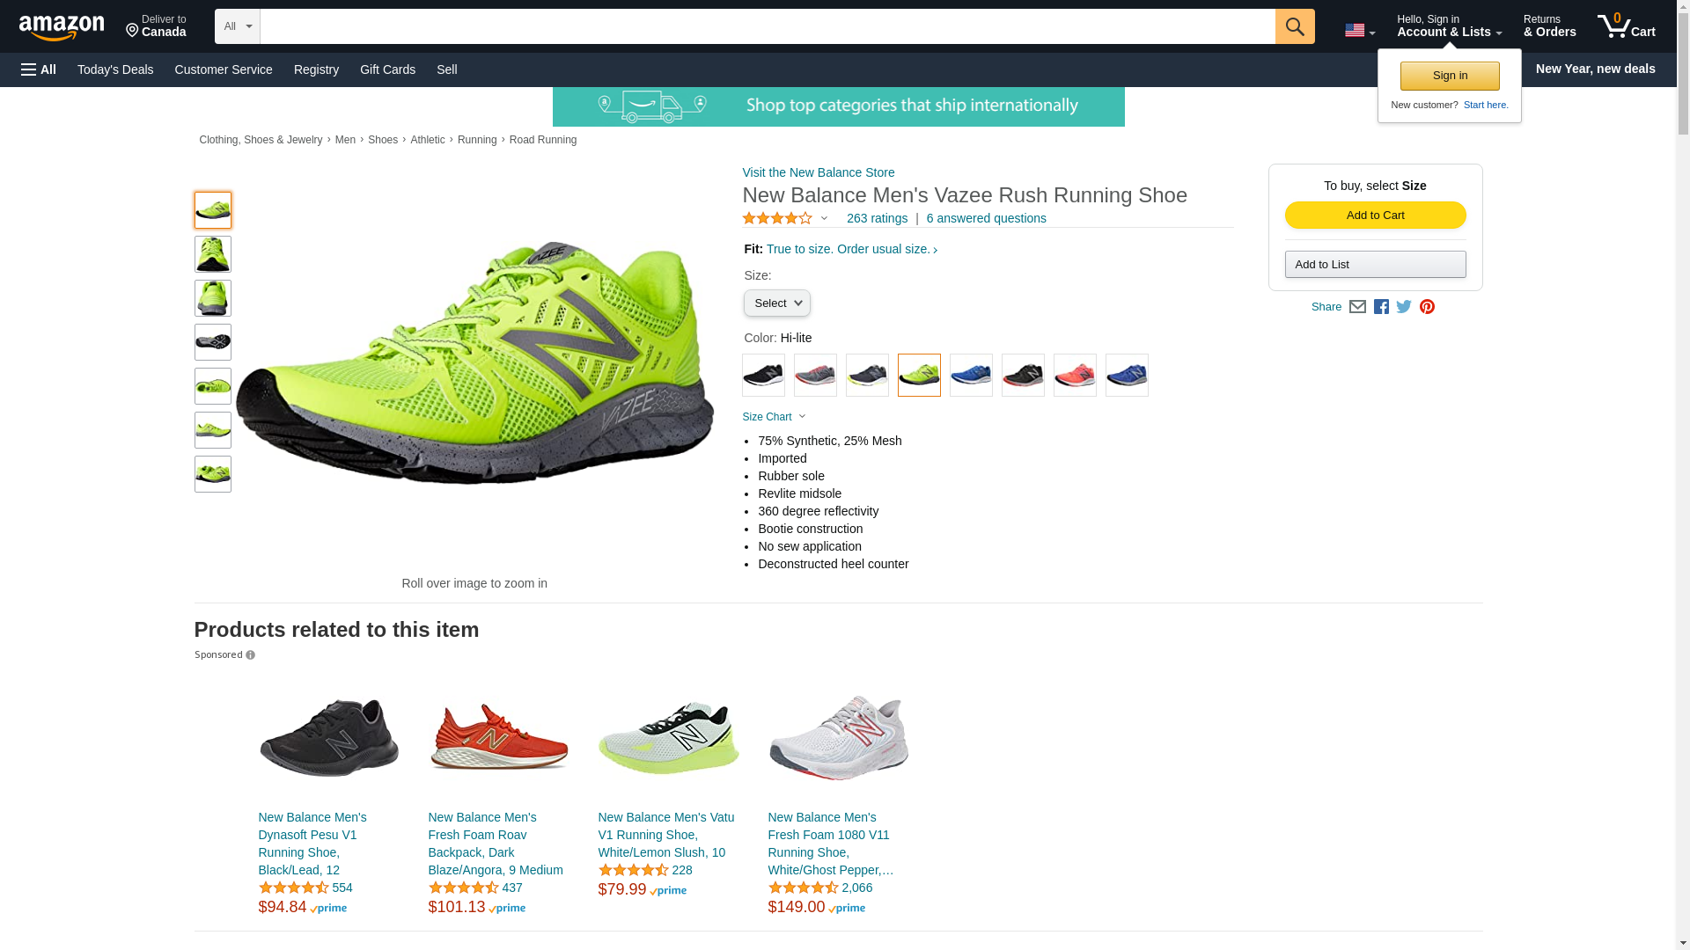Click the Amazon logo
This screenshot has width=1690, height=950.
[62, 27]
